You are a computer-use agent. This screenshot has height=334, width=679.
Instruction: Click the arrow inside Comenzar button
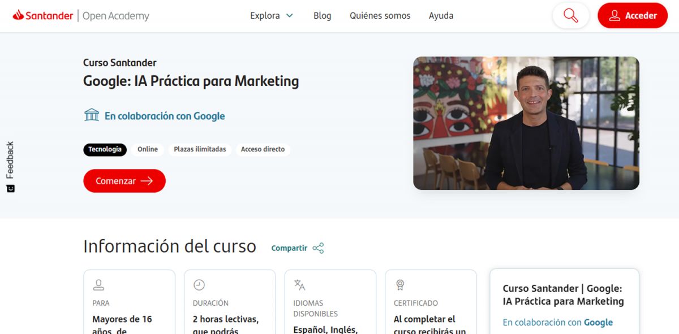pos(147,181)
